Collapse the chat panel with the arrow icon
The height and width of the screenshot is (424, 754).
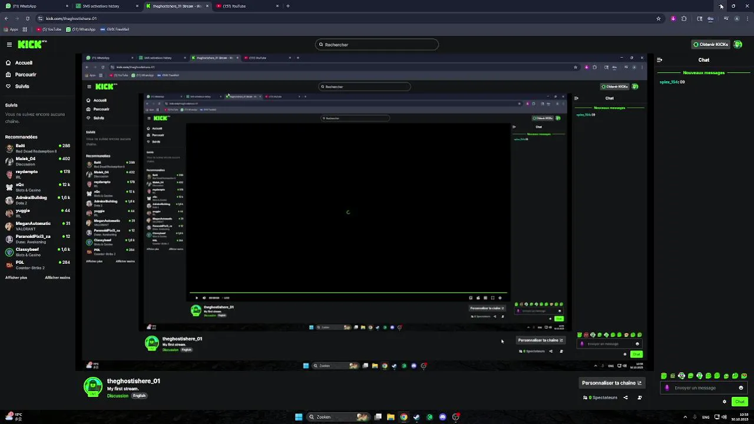click(x=659, y=59)
